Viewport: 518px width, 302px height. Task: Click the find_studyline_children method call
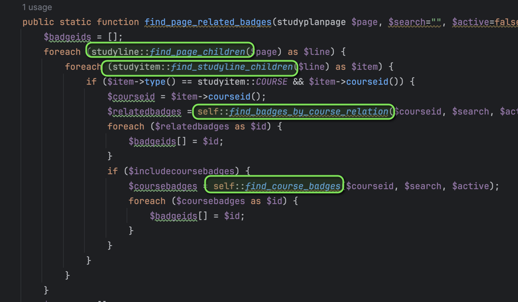tap(232, 67)
